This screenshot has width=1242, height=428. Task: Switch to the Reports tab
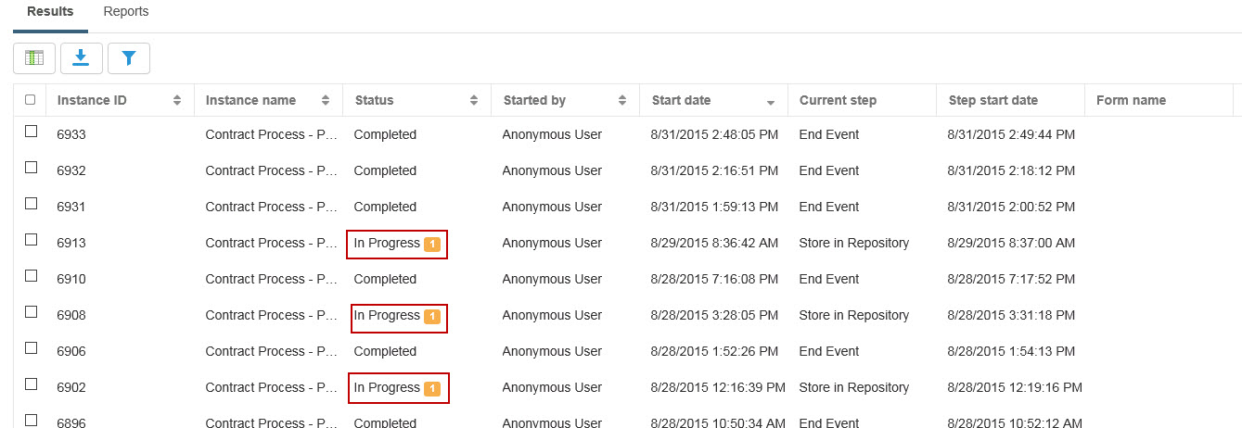[x=126, y=12]
